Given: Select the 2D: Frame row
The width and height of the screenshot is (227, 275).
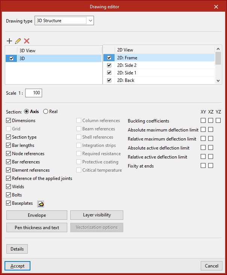Looking at the screenshot, I should click(159, 58).
